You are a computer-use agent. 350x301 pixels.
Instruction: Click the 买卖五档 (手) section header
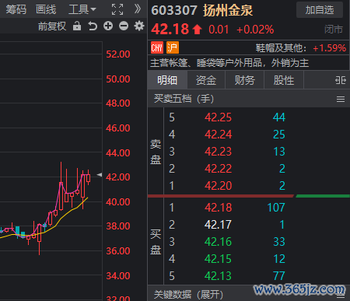[x=184, y=99]
